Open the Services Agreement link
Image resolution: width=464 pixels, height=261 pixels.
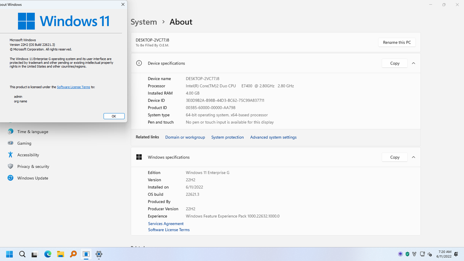point(166,224)
